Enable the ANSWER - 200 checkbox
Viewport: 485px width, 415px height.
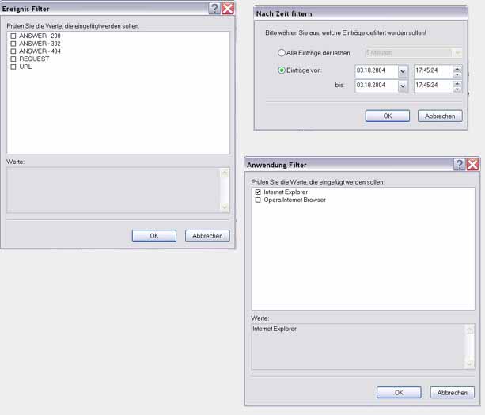(13, 36)
